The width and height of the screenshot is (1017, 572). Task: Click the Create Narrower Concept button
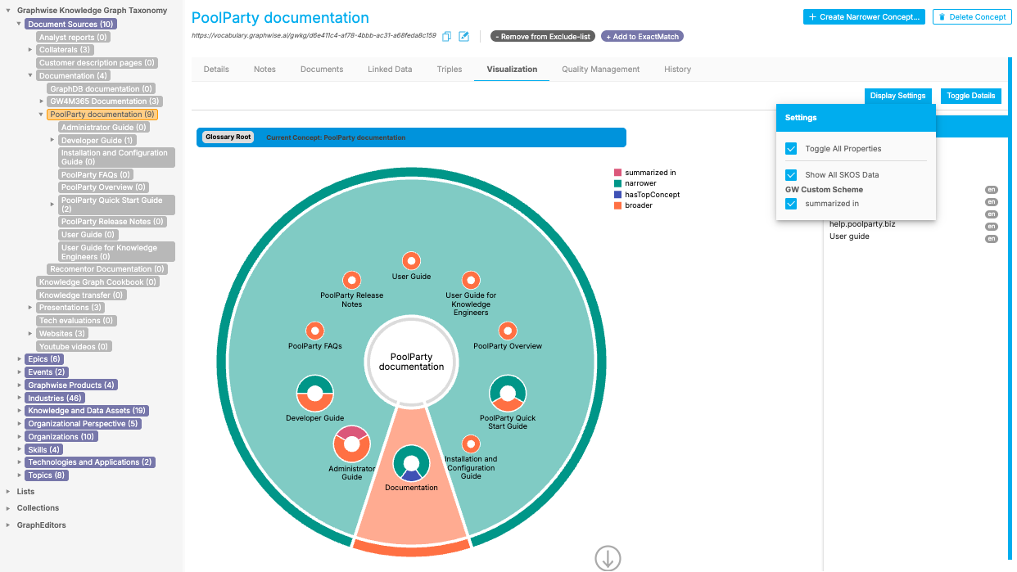pyautogui.click(x=864, y=16)
